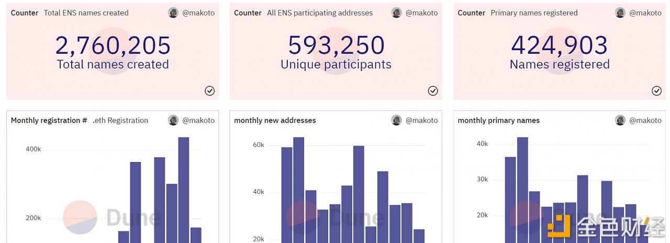Open the Total ENS names created query title
The width and height of the screenshot is (670, 243).
(x=86, y=13)
